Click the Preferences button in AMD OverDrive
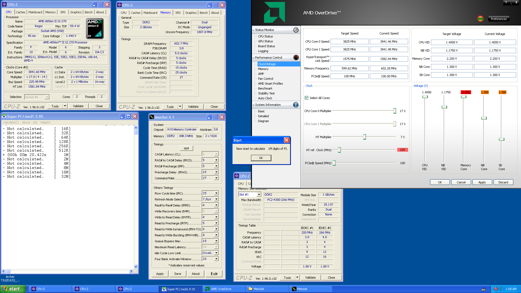Image resolution: width=521 pixels, height=293 pixels. click(x=498, y=19)
